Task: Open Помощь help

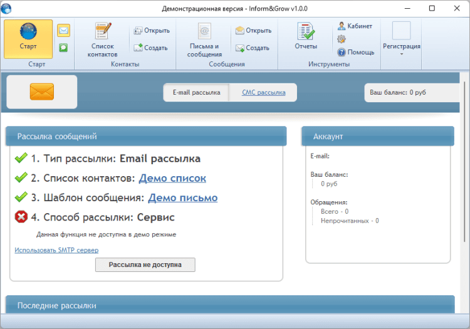Action: 356,52
